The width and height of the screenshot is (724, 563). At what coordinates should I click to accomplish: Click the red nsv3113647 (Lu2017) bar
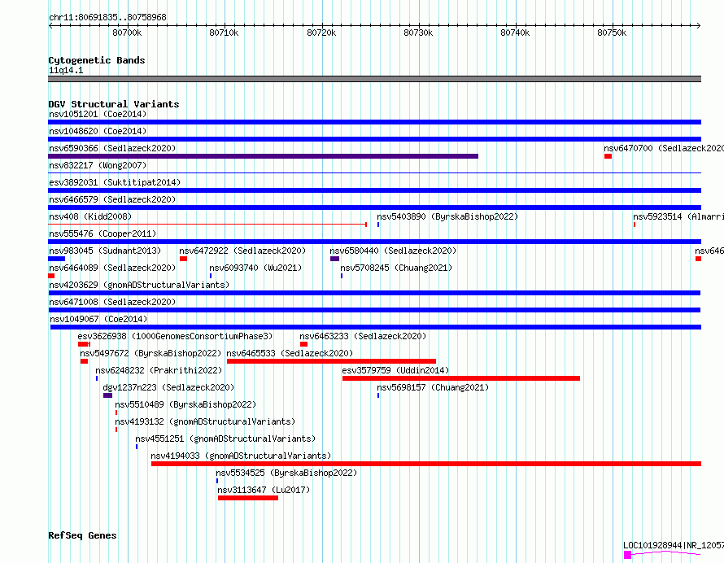pyautogui.click(x=248, y=498)
